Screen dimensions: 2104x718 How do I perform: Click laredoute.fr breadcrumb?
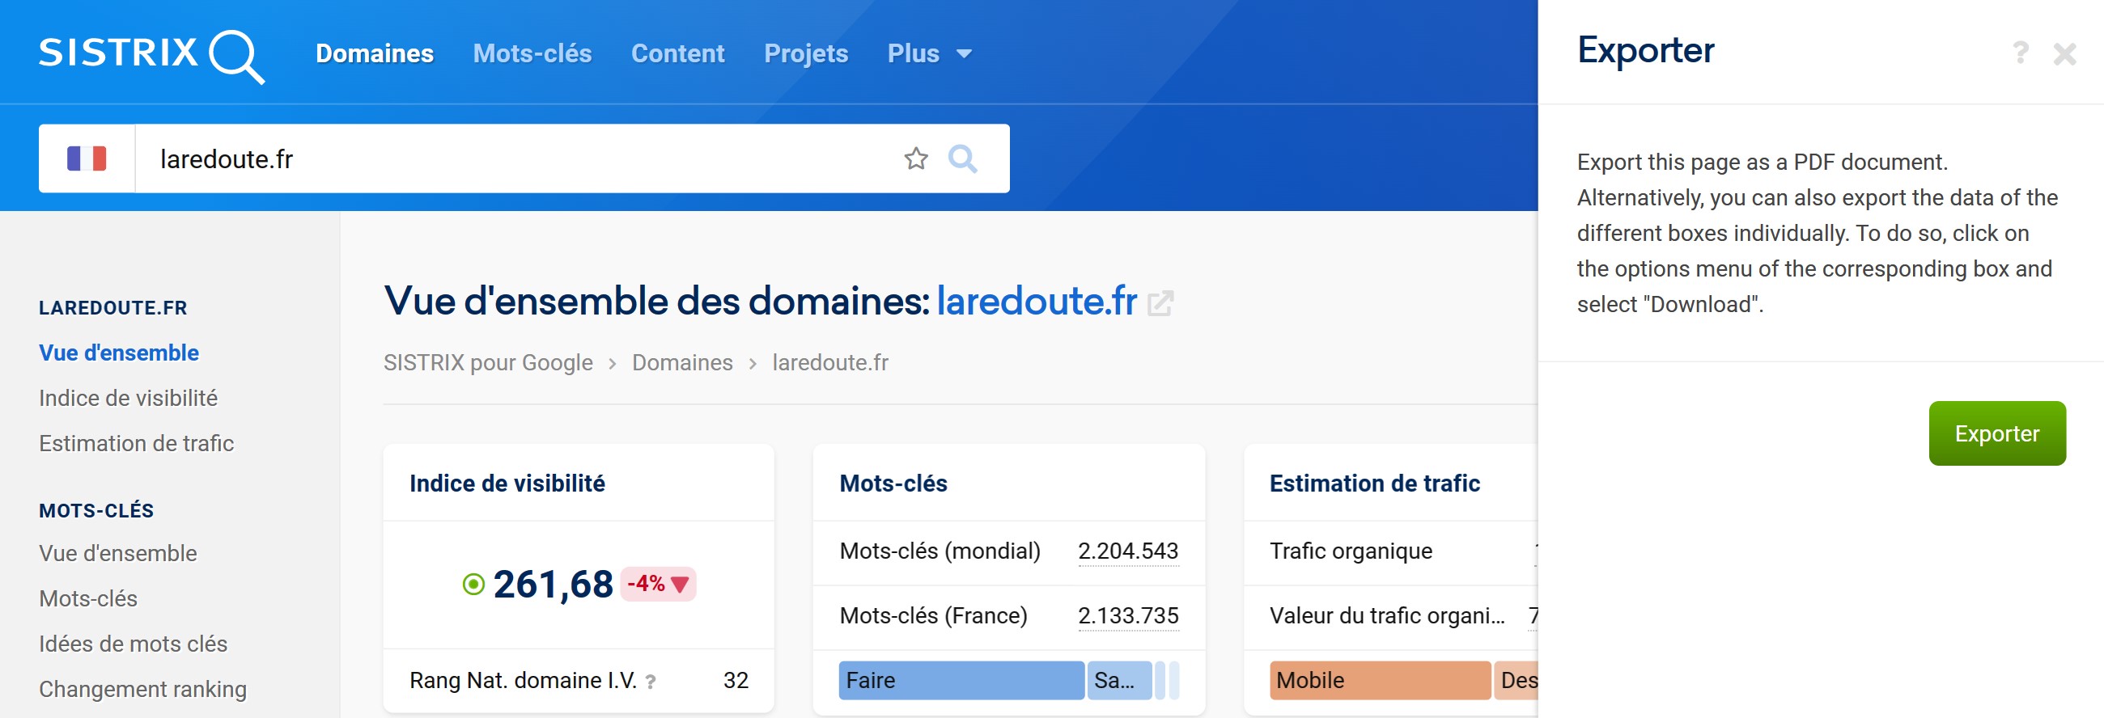[830, 362]
